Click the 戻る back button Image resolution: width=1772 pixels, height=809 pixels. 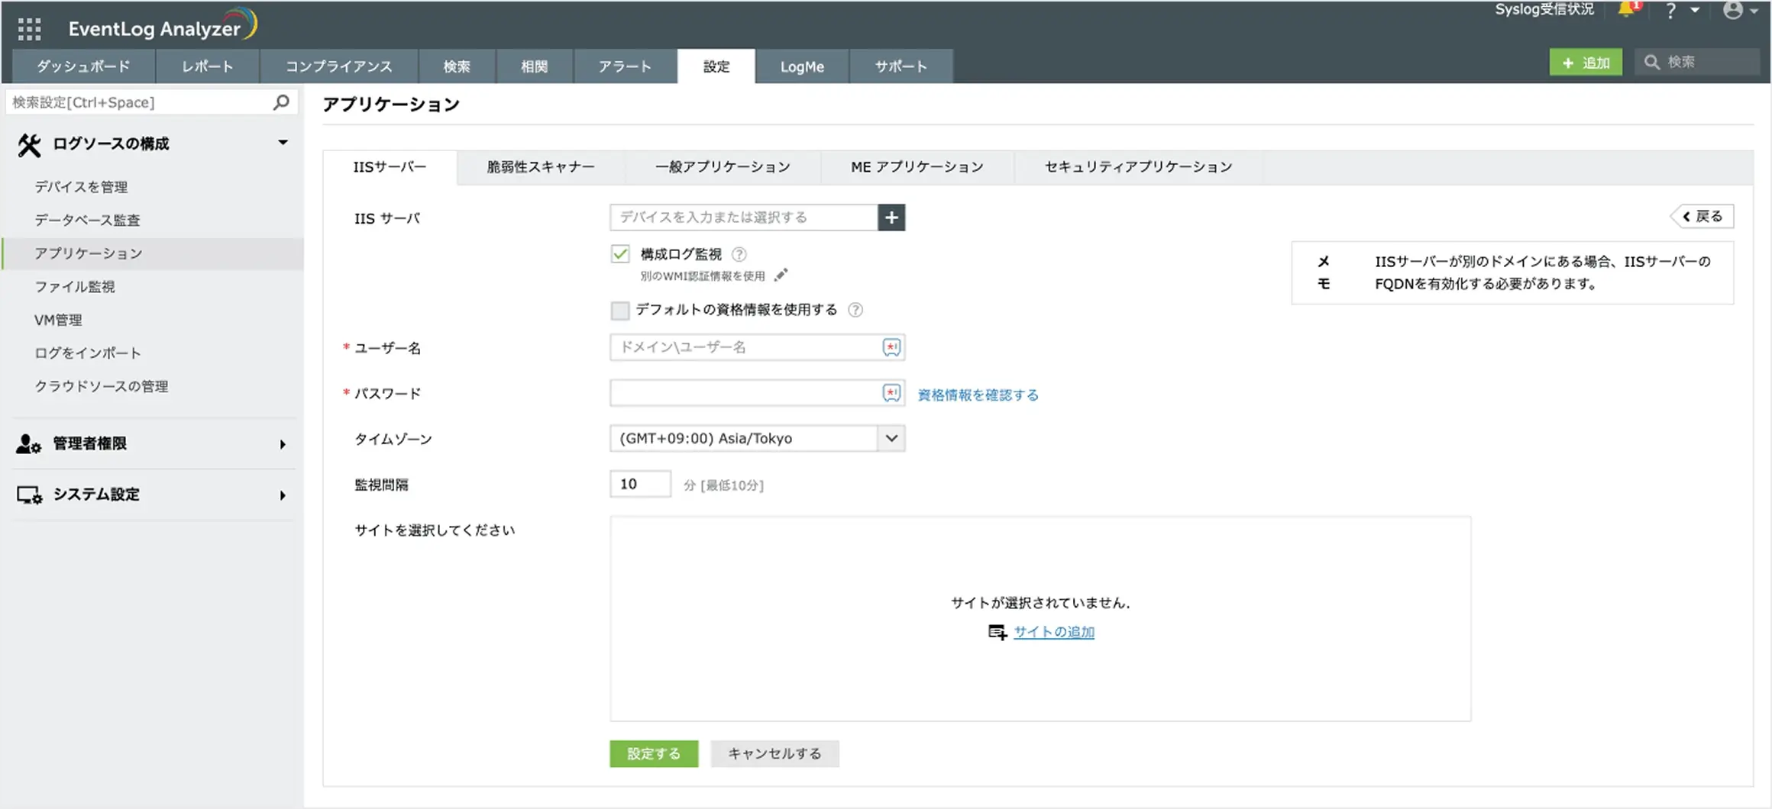[x=1702, y=217]
